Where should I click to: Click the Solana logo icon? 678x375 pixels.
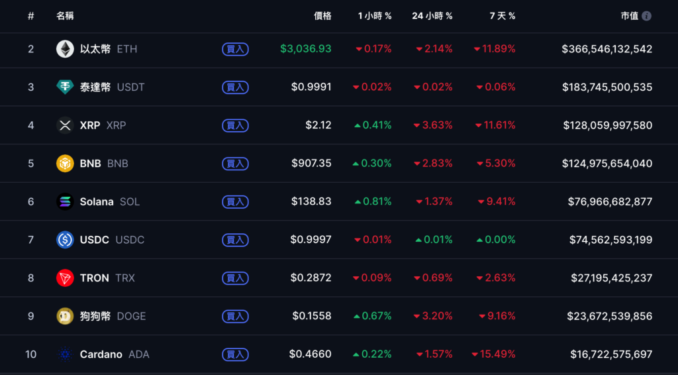(65, 201)
